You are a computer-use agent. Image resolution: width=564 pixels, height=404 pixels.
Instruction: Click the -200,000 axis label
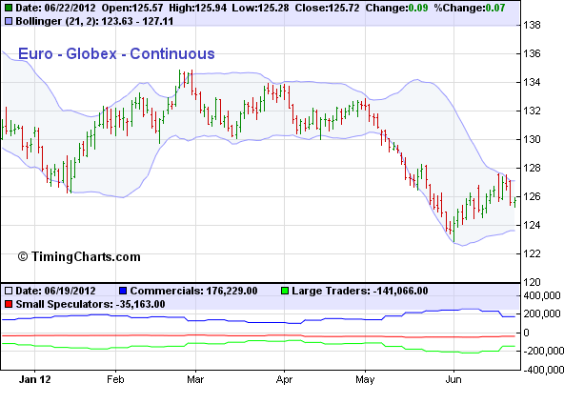click(543, 351)
